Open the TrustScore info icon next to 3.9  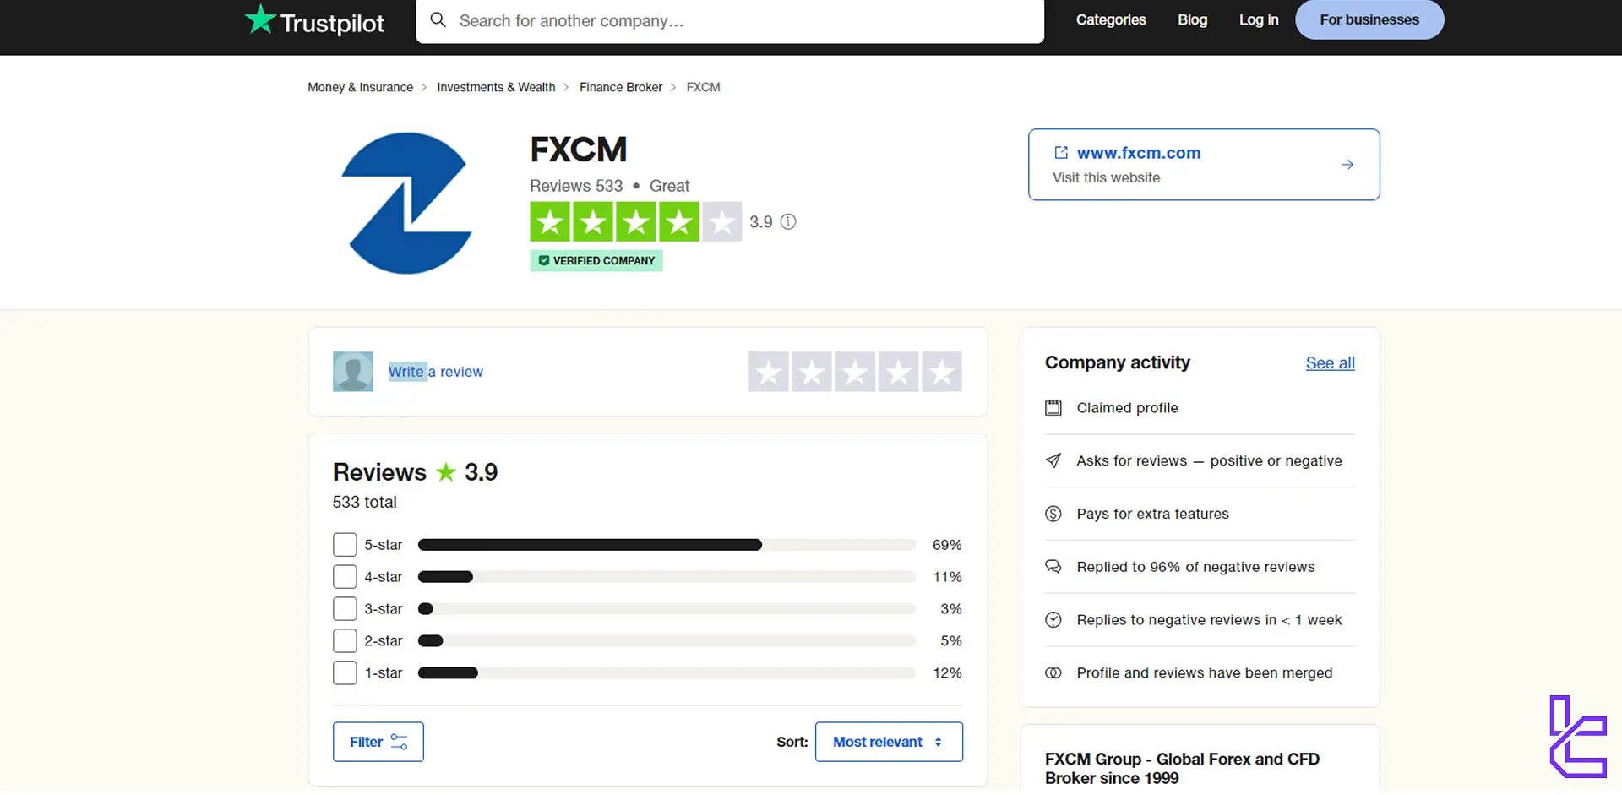788,221
